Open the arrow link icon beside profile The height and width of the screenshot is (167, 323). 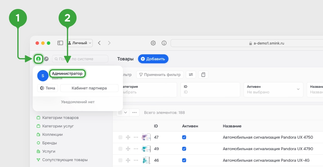coord(46,59)
